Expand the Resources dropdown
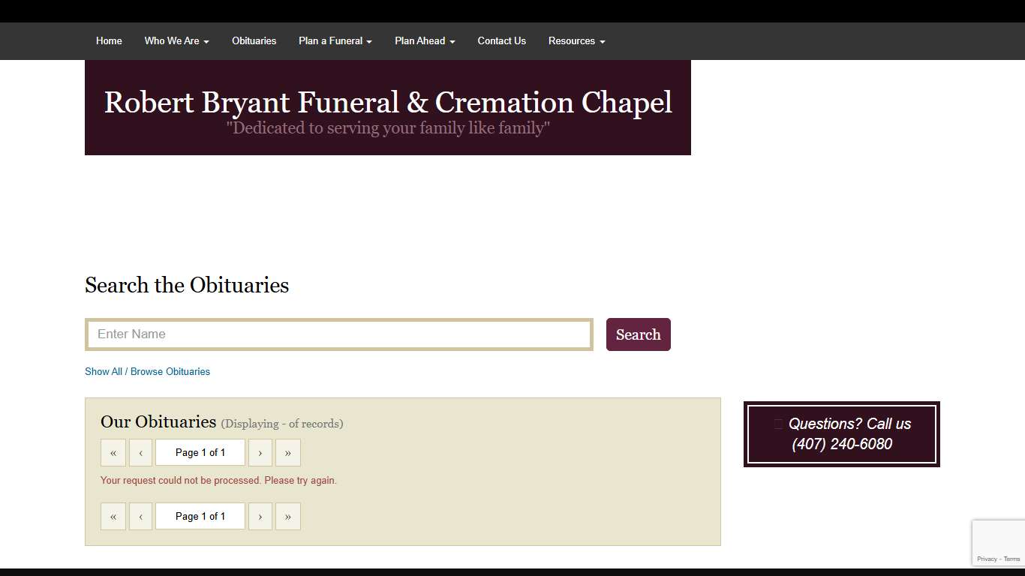This screenshot has height=576, width=1025. (x=576, y=40)
